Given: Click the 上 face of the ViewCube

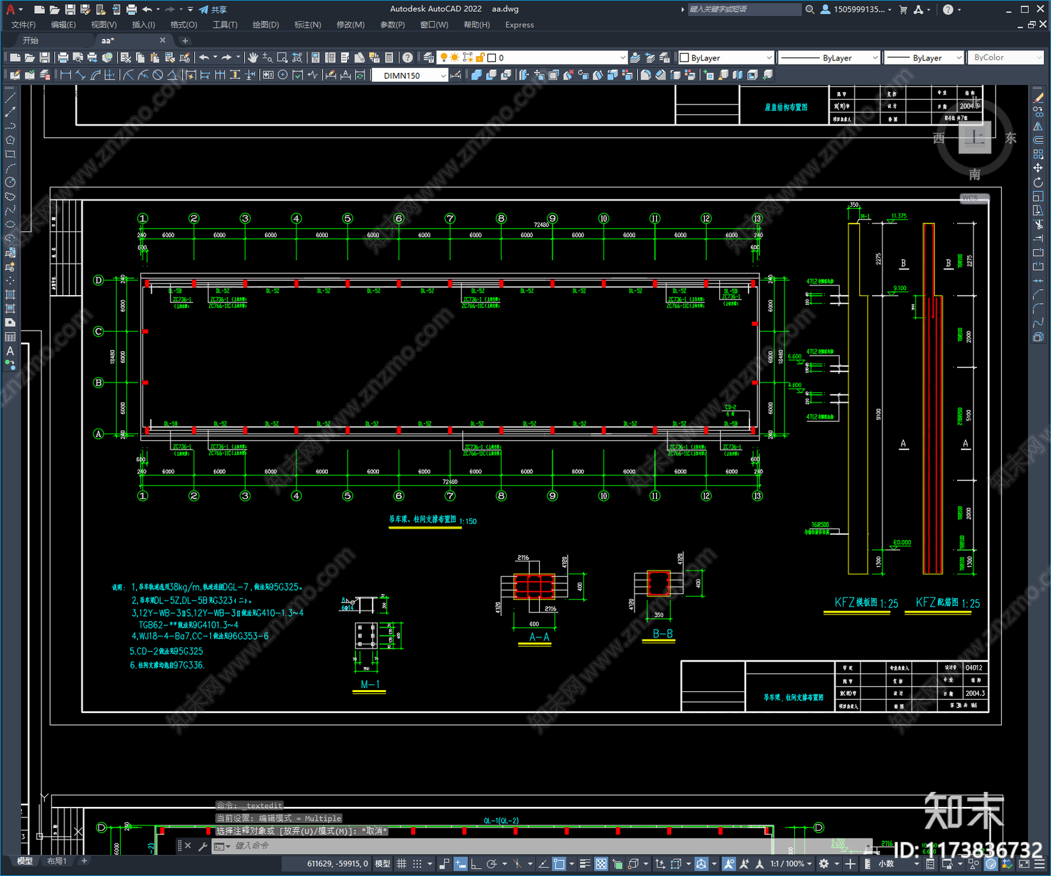Looking at the screenshot, I should tap(975, 137).
